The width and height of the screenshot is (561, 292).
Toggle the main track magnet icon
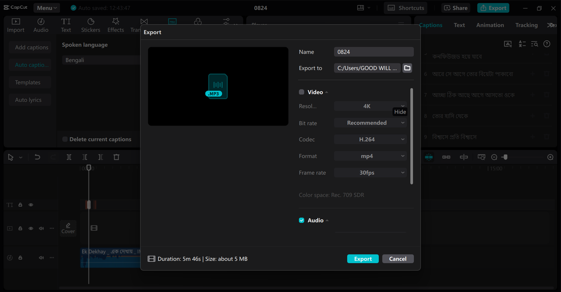tap(429, 157)
